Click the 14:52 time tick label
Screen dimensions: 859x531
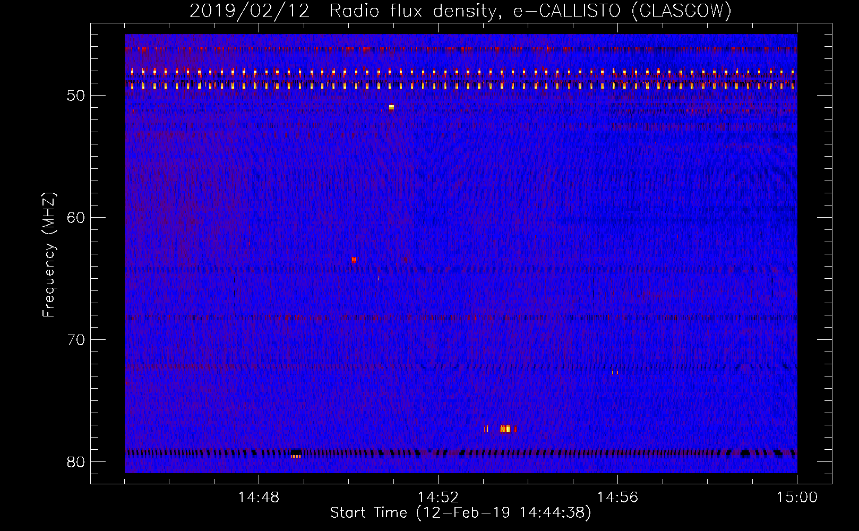click(x=438, y=498)
